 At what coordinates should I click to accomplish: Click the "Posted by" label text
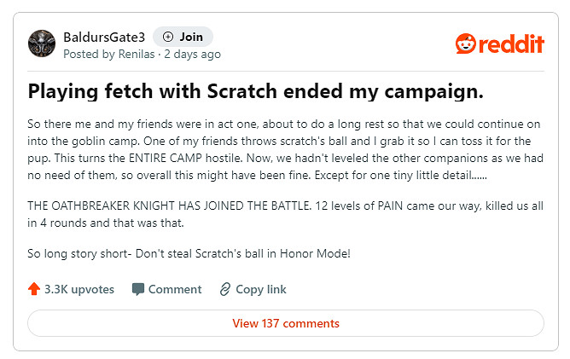pos(89,54)
